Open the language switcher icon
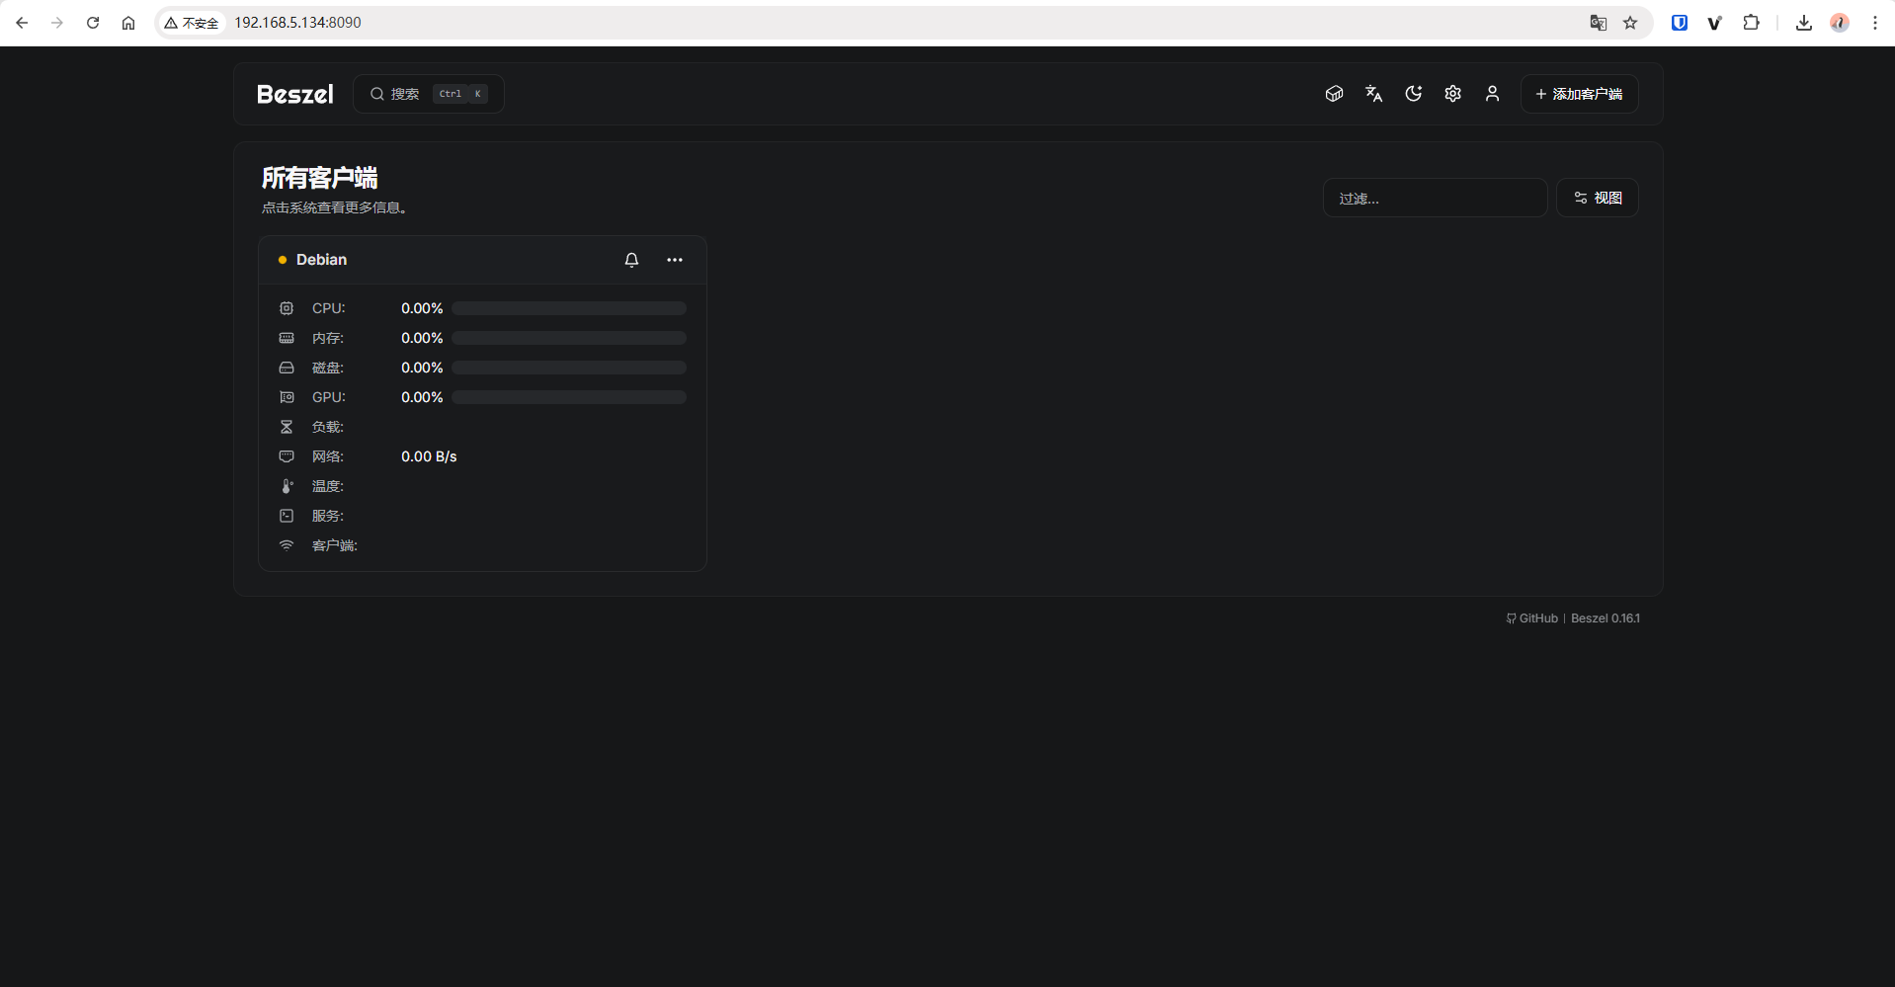1895x987 pixels. click(x=1373, y=94)
